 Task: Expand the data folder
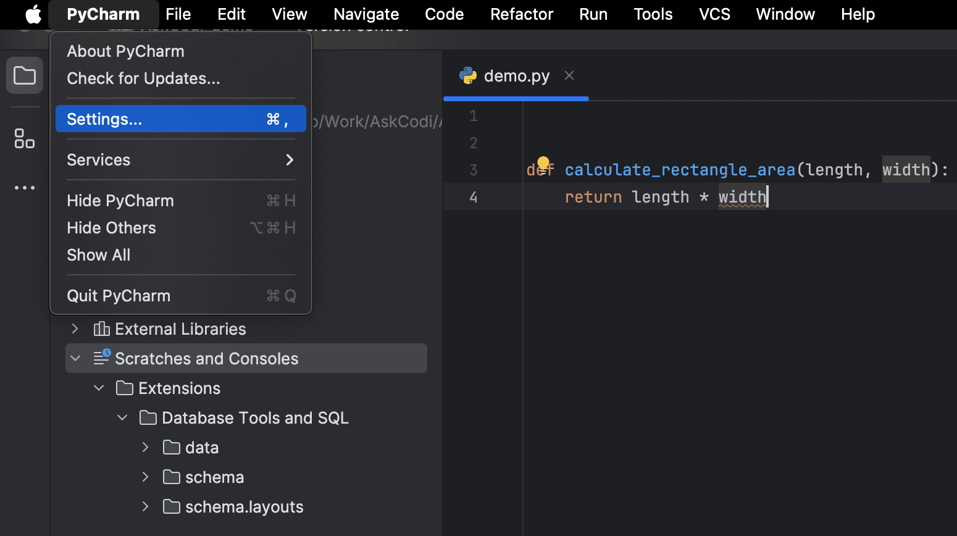click(x=146, y=447)
